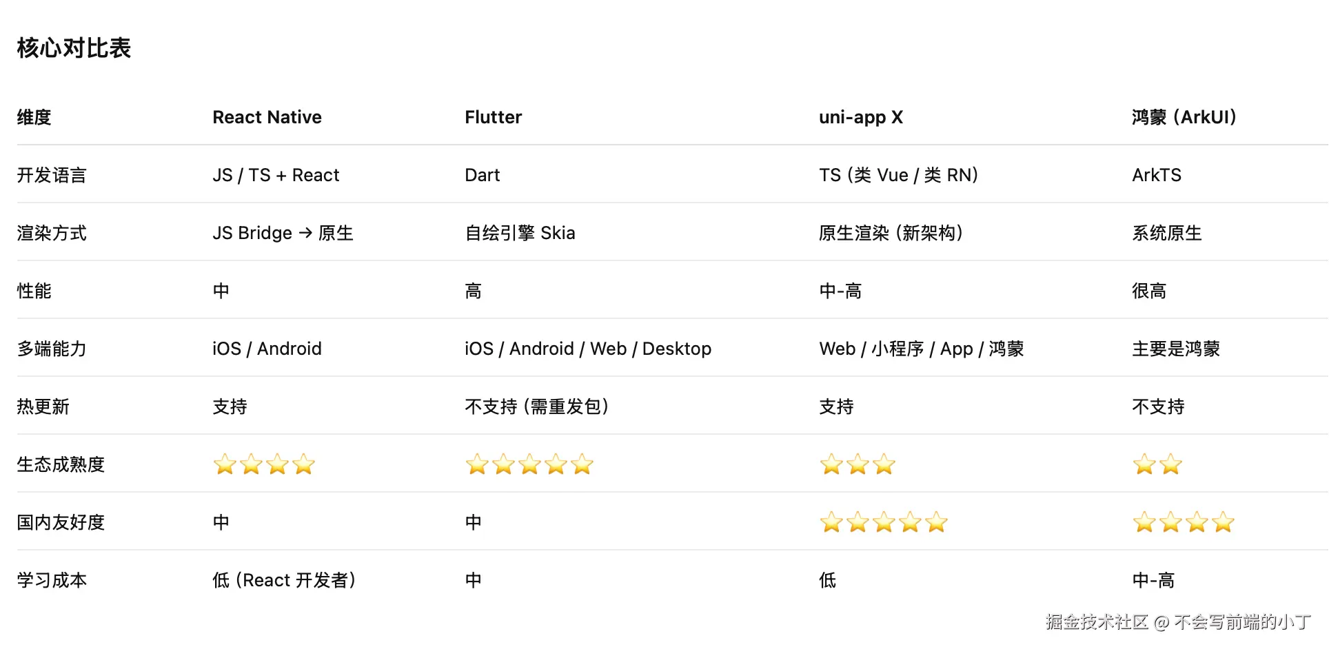1329x649 pixels.
Task: Click uni-app X's three-star ecosystem maturity rating
Action: coord(857,464)
